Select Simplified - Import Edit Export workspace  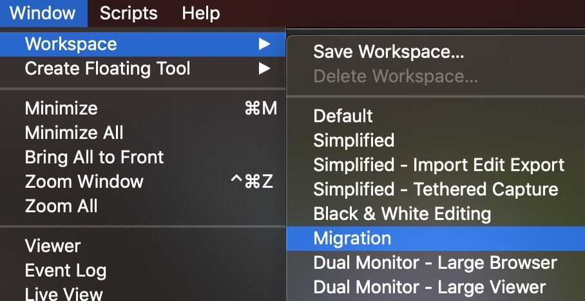[x=439, y=165]
